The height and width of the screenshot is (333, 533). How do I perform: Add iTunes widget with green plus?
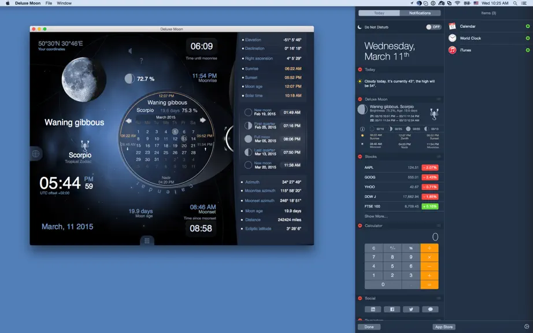point(528,50)
